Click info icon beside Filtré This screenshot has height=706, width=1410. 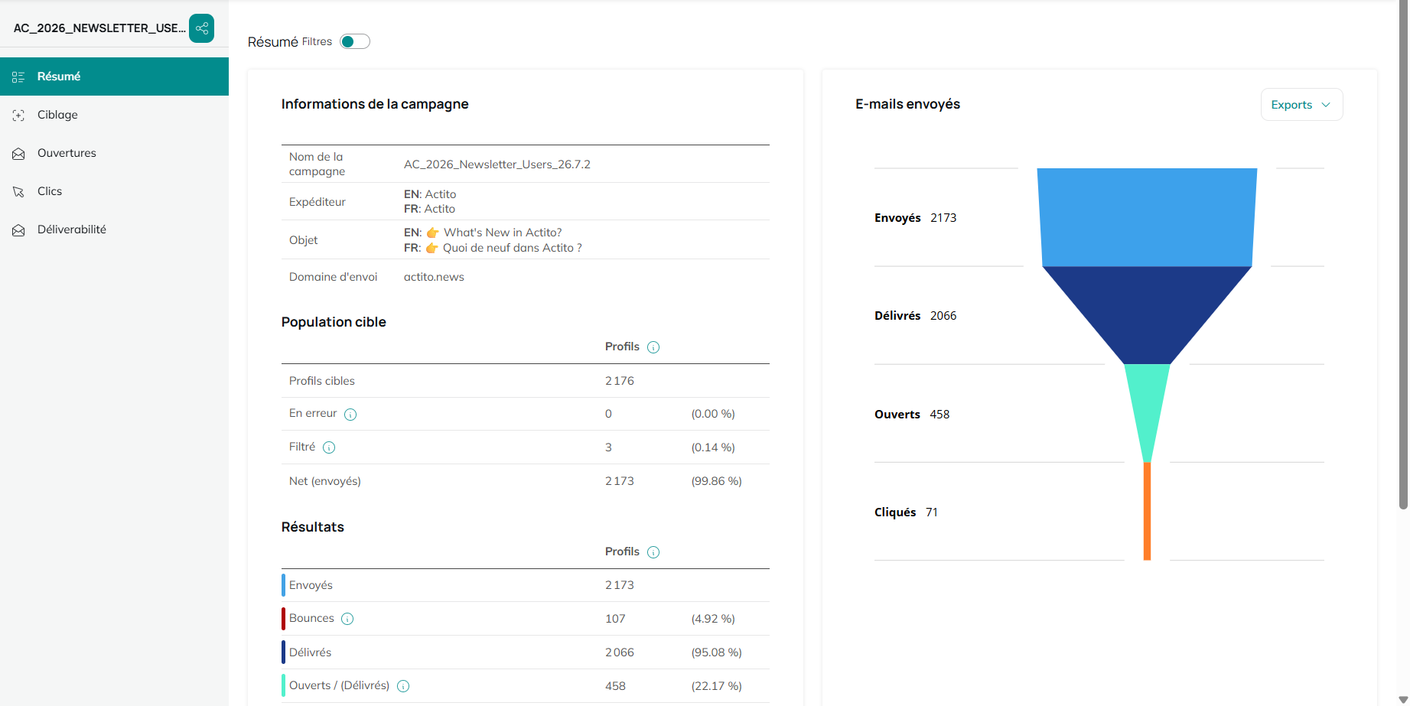click(x=329, y=447)
